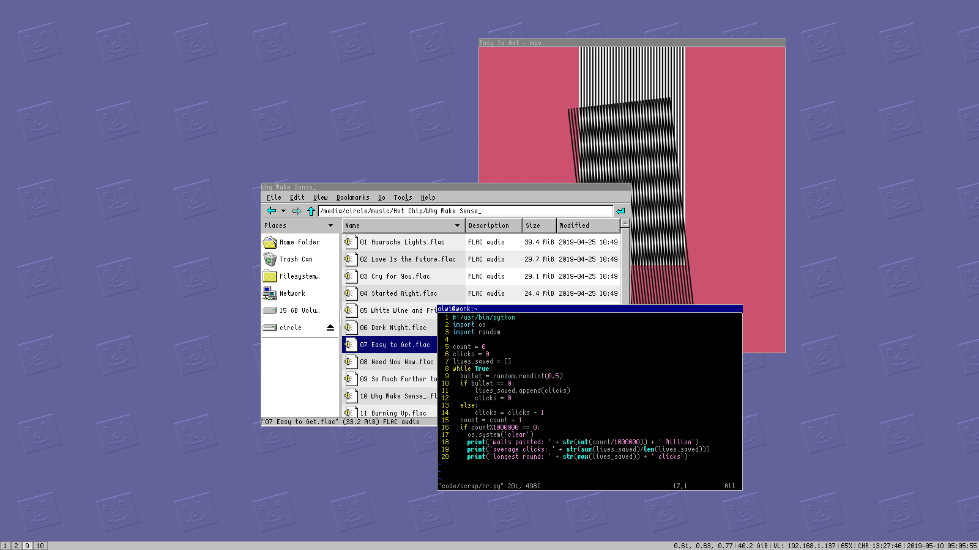This screenshot has height=550, width=979.
Task: Switch to workspace 9 in the bar
Action: point(27,546)
